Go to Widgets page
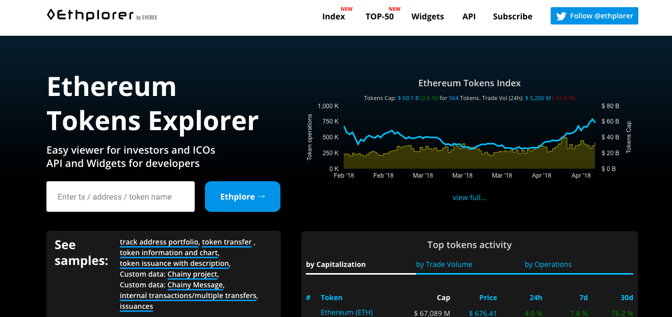Viewport: 672px width, 317px height. point(427,16)
